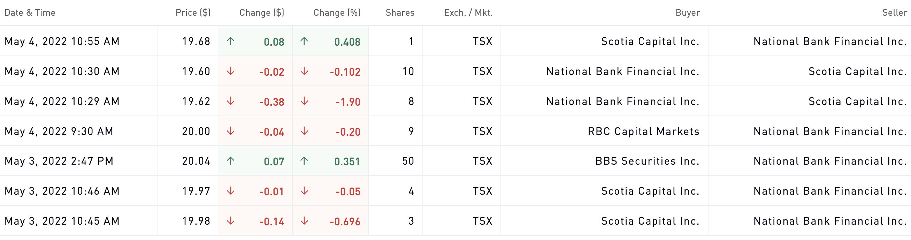The height and width of the screenshot is (240, 911).
Task: Click seller Scotia Capital Inc. at 10:29 AM
Action: pyautogui.click(x=858, y=102)
